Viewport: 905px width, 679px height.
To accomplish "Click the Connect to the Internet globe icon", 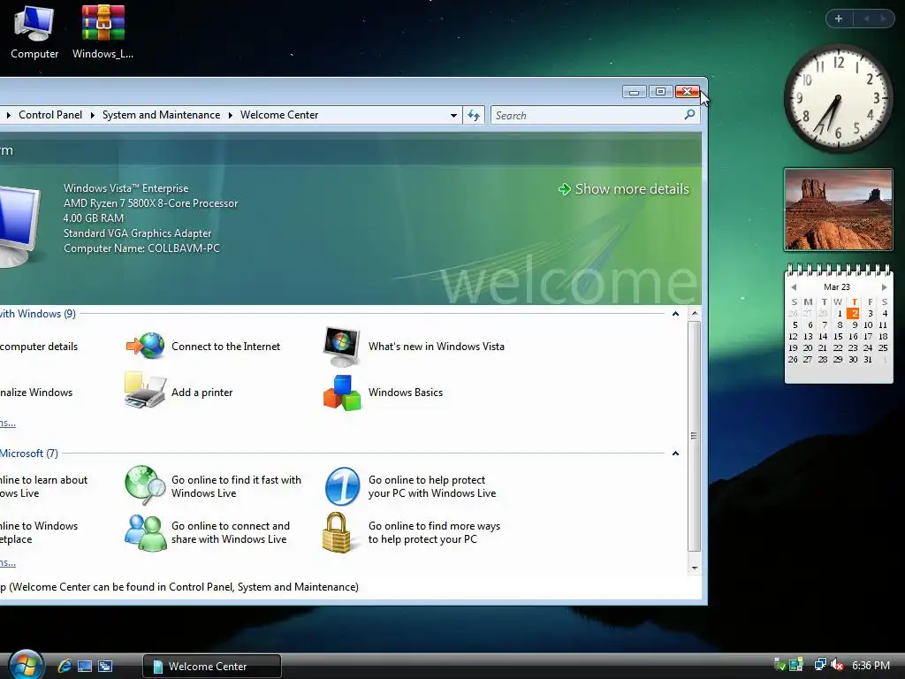I will (146, 346).
